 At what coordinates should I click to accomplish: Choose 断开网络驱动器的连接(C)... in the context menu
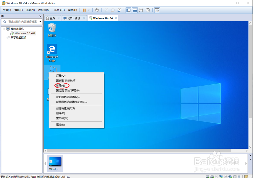(x=72, y=102)
